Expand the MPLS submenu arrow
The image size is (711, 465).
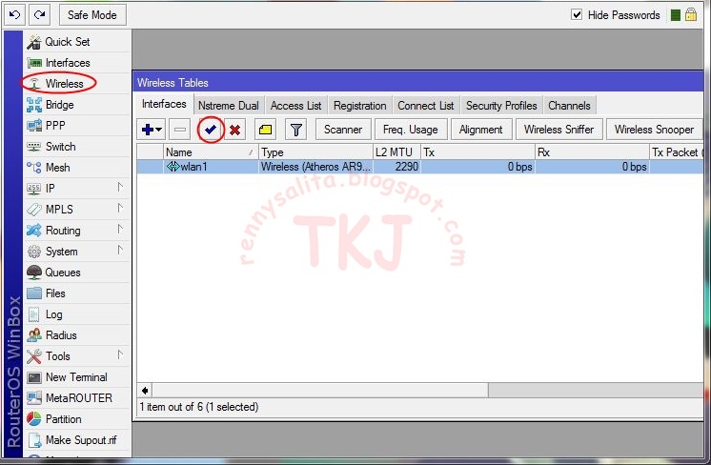pyautogui.click(x=120, y=208)
